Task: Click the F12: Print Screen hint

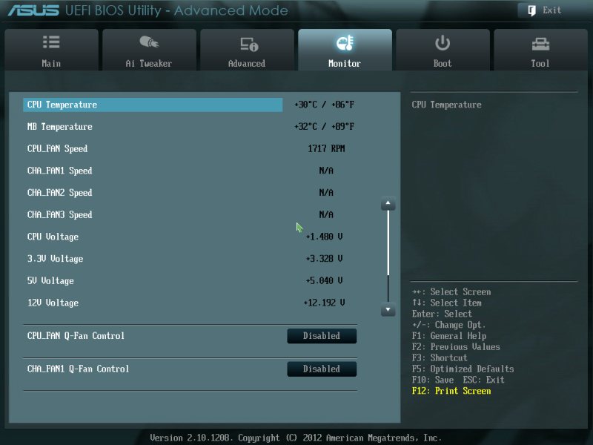Action: [x=451, y=391]
